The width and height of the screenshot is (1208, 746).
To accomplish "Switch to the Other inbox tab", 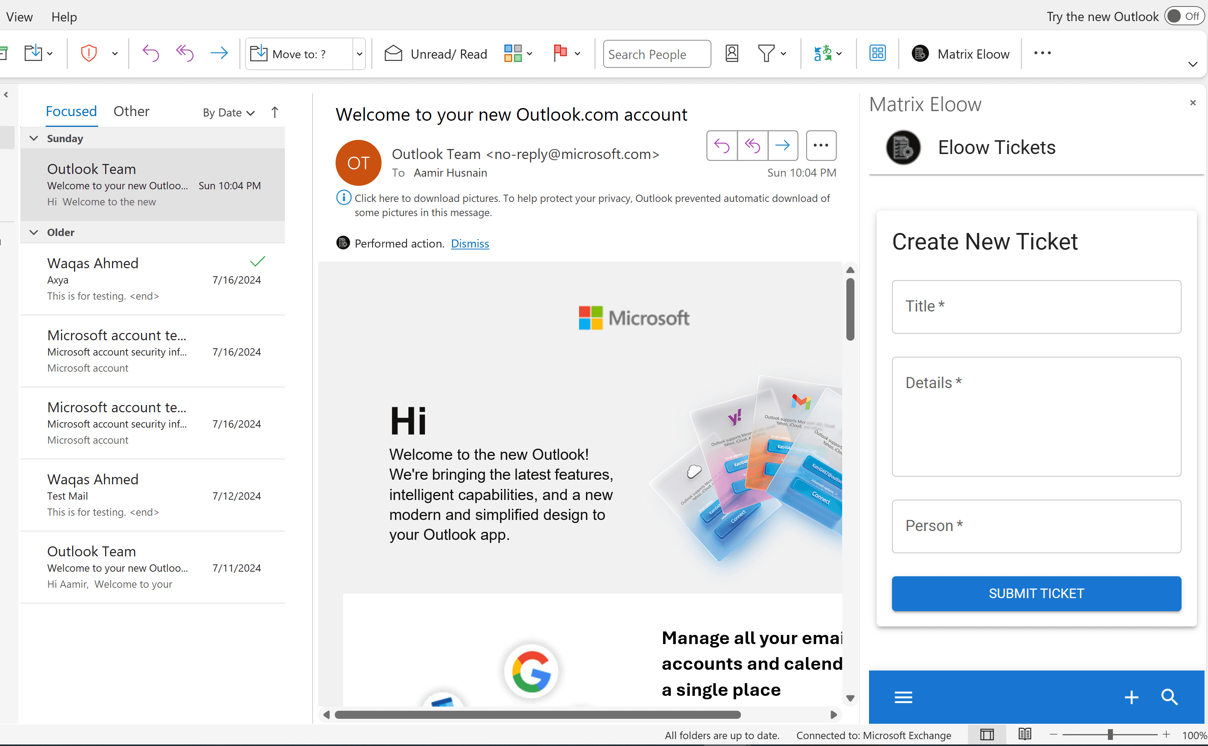I will click(131, 111).
